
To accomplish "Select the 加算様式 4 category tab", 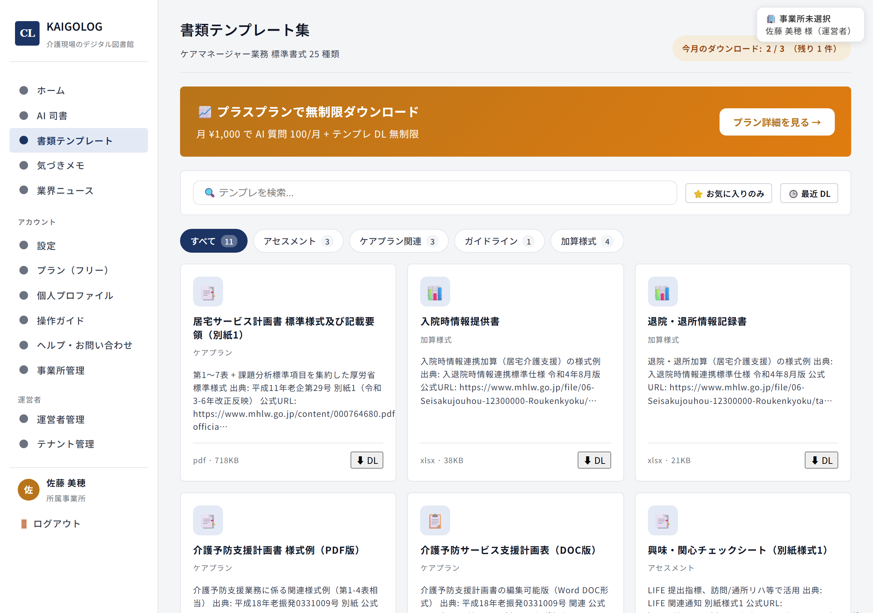I will click(587, 241).
